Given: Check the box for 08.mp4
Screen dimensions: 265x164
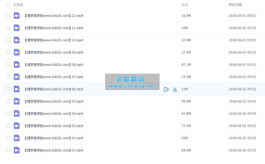Looking at the screenshot, I should click(x=8, y=64).
